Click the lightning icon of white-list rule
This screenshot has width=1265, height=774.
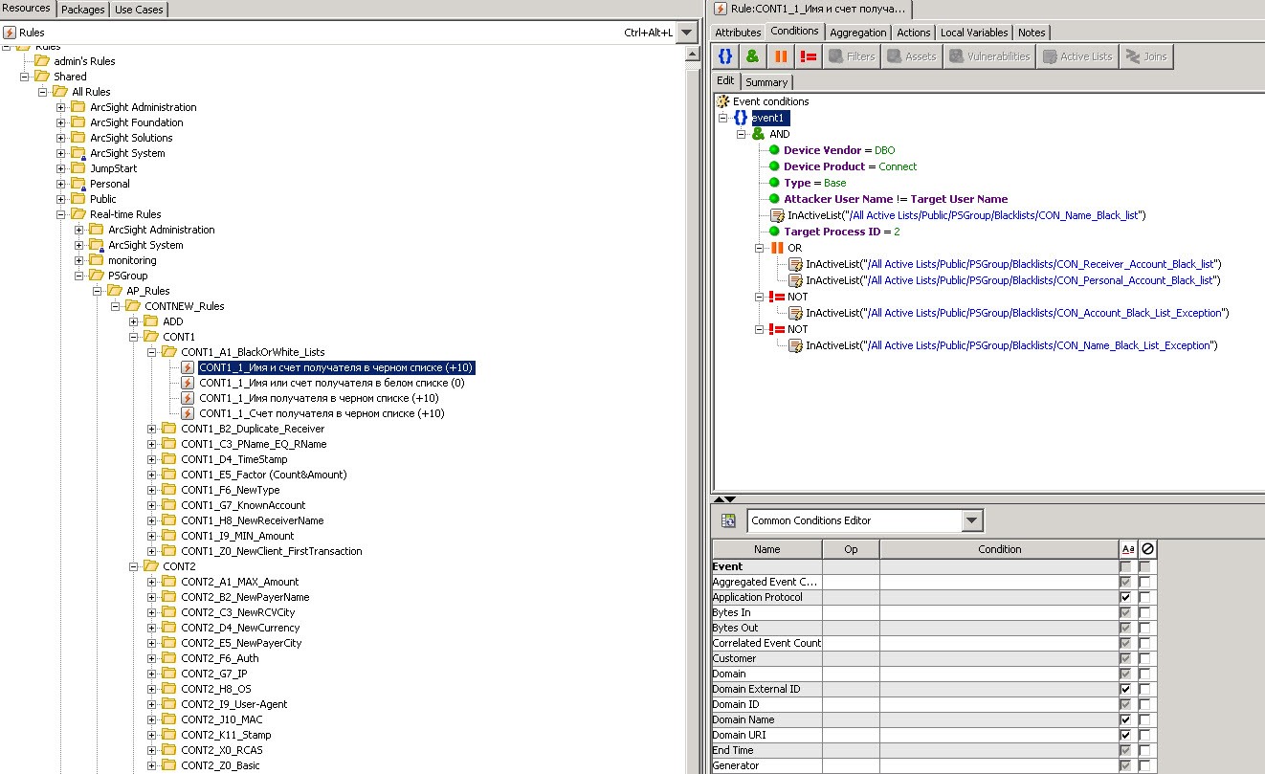click(x=189, y=383)
